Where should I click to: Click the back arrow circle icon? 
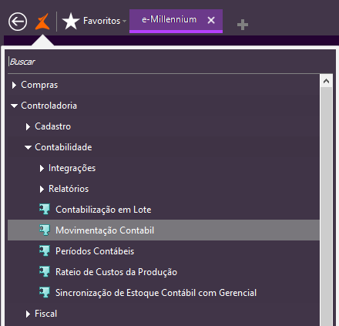coord(18,22)
